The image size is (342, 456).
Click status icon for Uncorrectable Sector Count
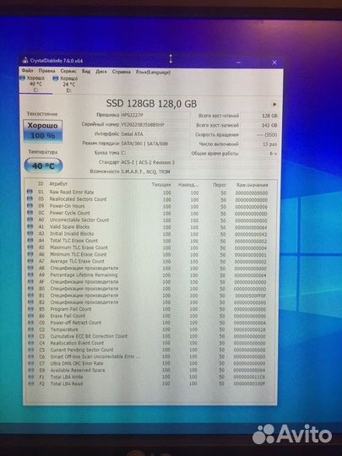(x=30, y=220)
